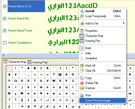Open the Character Map tab
The height and width of the screenshot is (109, 135).
click(x=15, y=62)
